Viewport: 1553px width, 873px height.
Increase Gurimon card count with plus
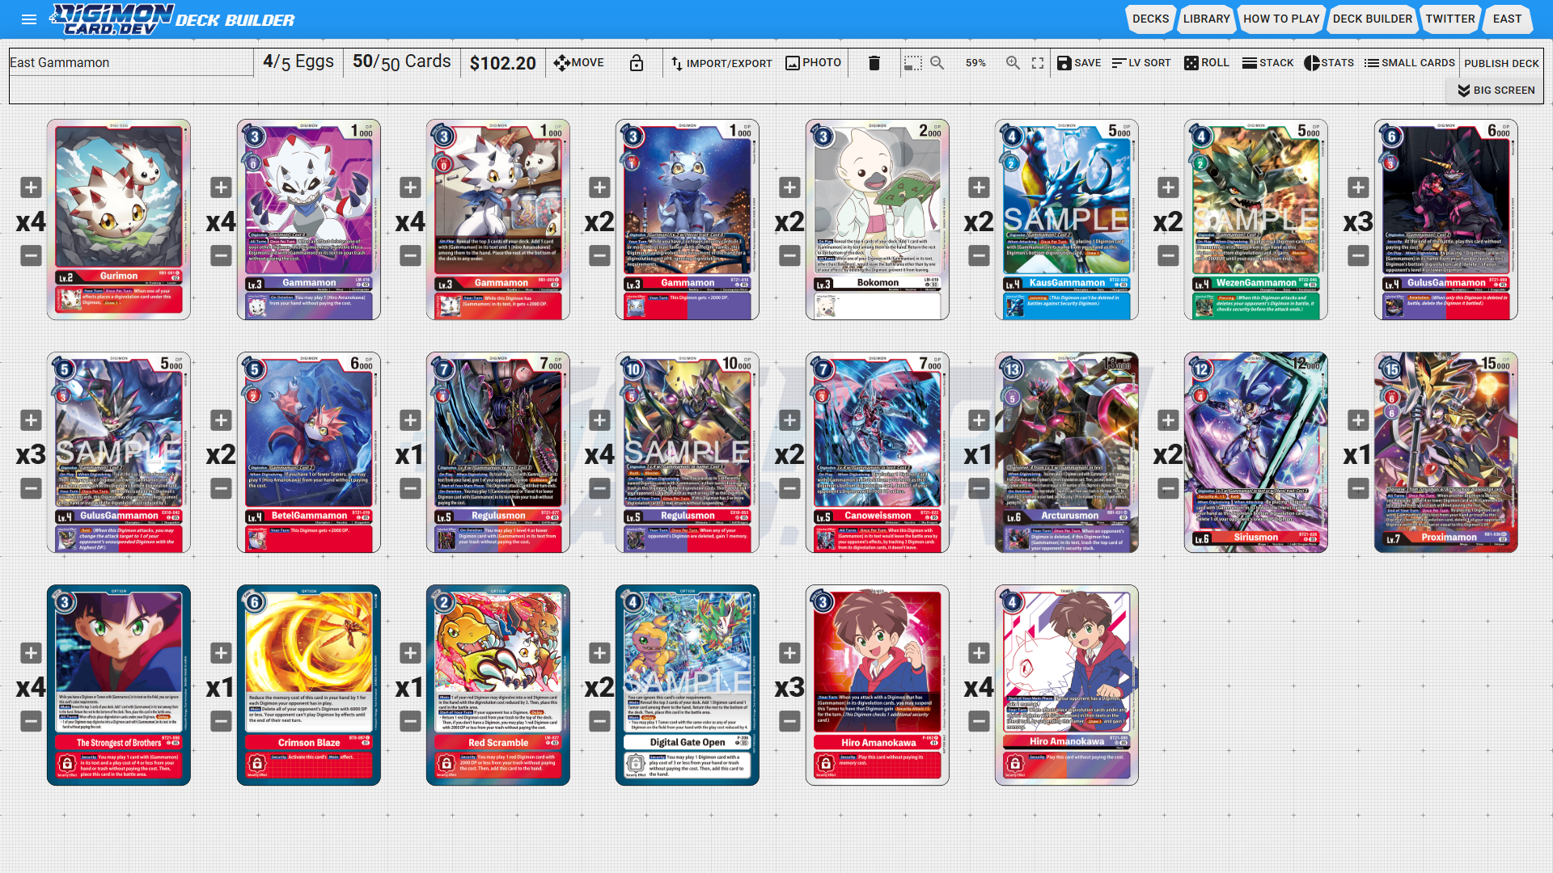pos(31,188)
